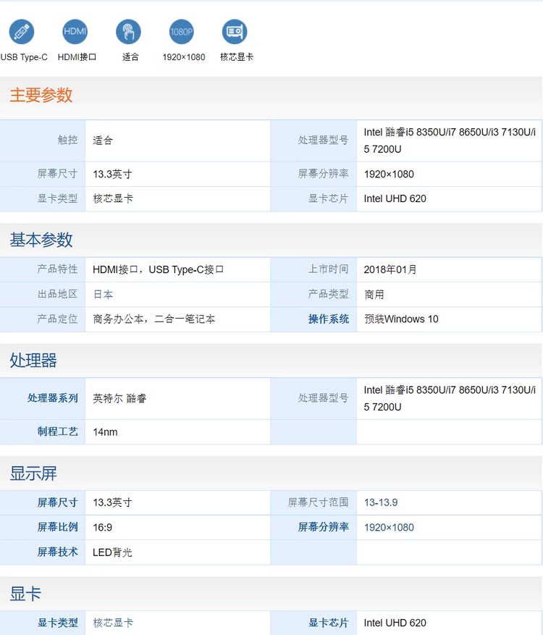Click the 英特尔 酷睿 processor series value
Screen dimensions: 543x635
pos(119,398)
